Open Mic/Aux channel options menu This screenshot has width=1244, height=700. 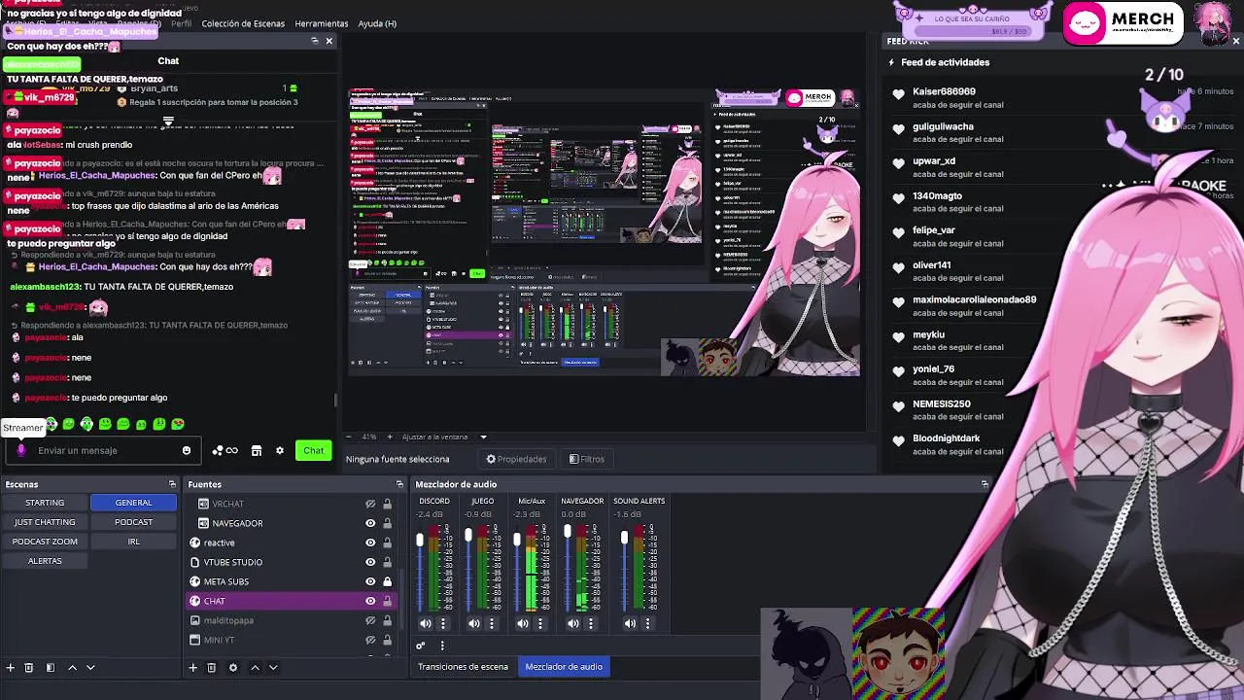(540, 623)
